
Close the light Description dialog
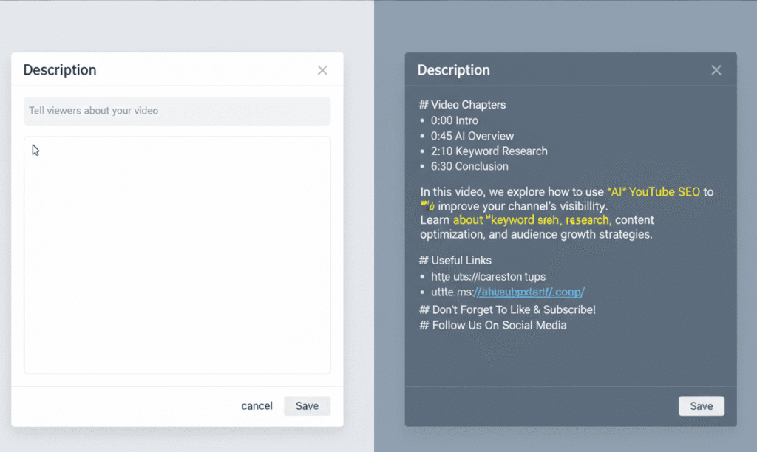pos(322,71)
